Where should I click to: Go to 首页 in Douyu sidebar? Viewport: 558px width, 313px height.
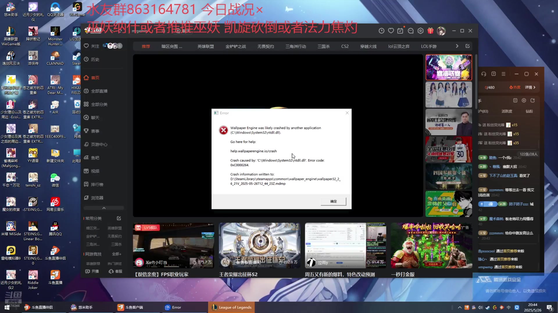point(92,78)
